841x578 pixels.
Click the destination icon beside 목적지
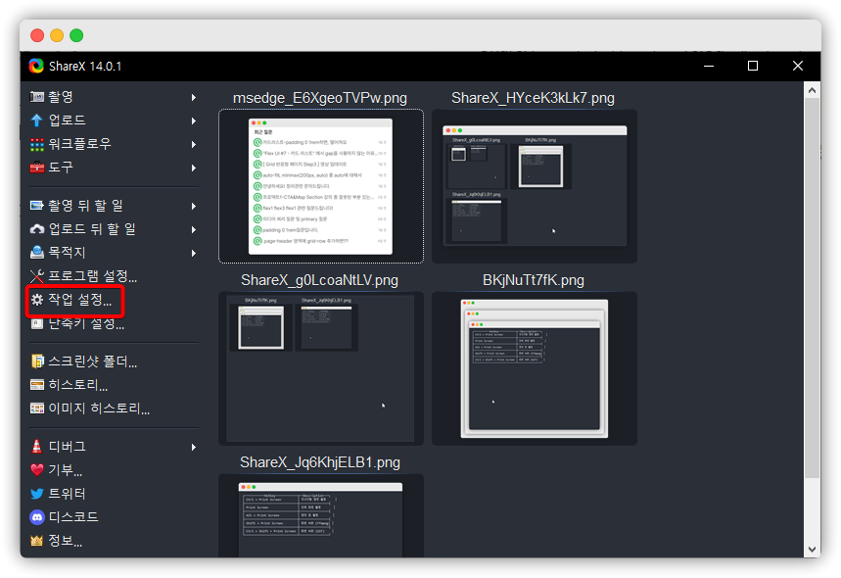tap(36, 252)
